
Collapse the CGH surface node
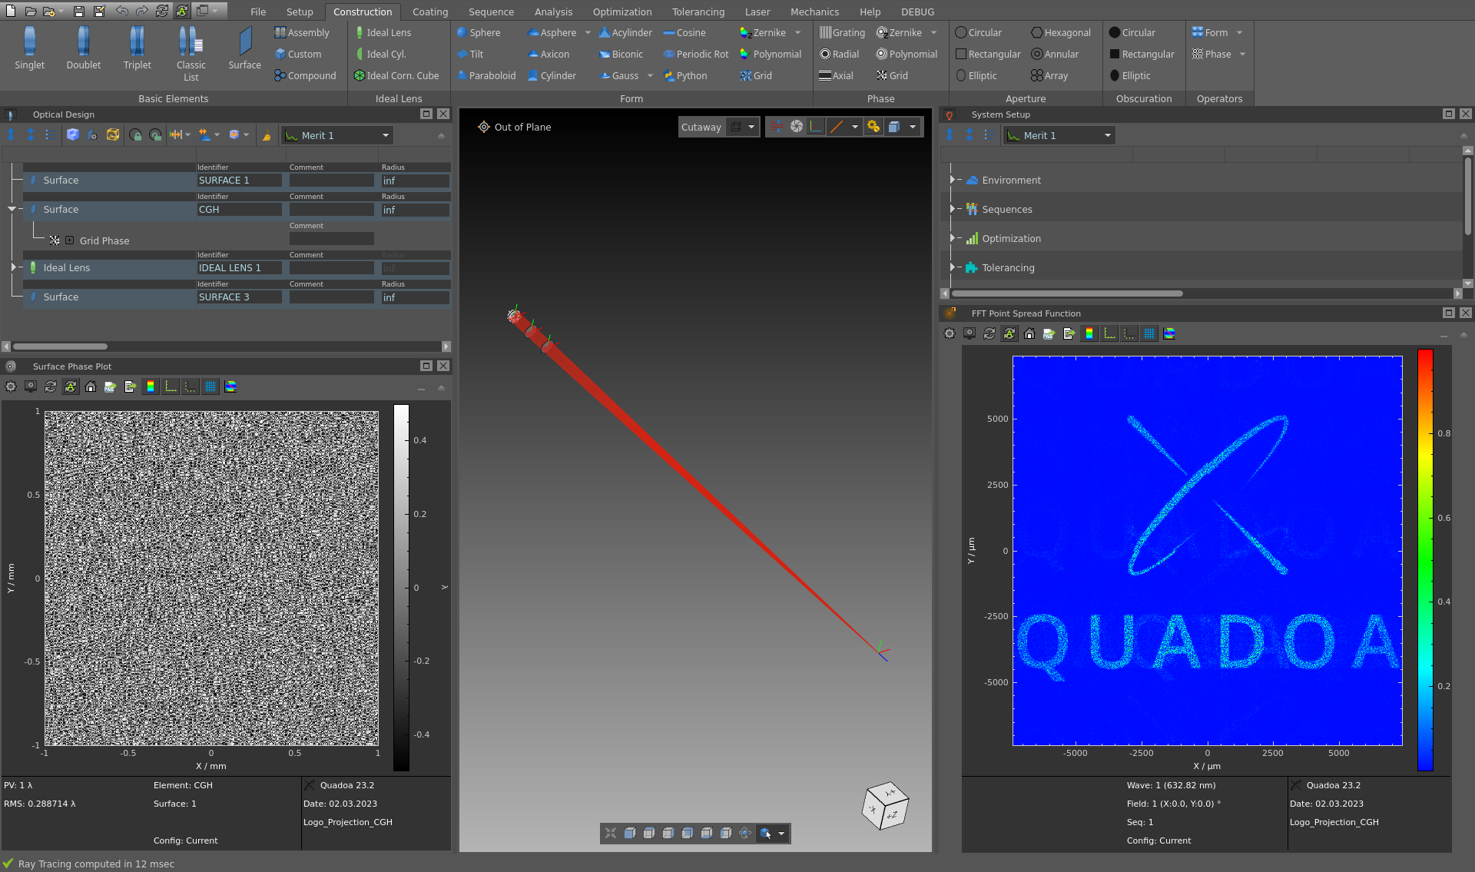point(12,209)
